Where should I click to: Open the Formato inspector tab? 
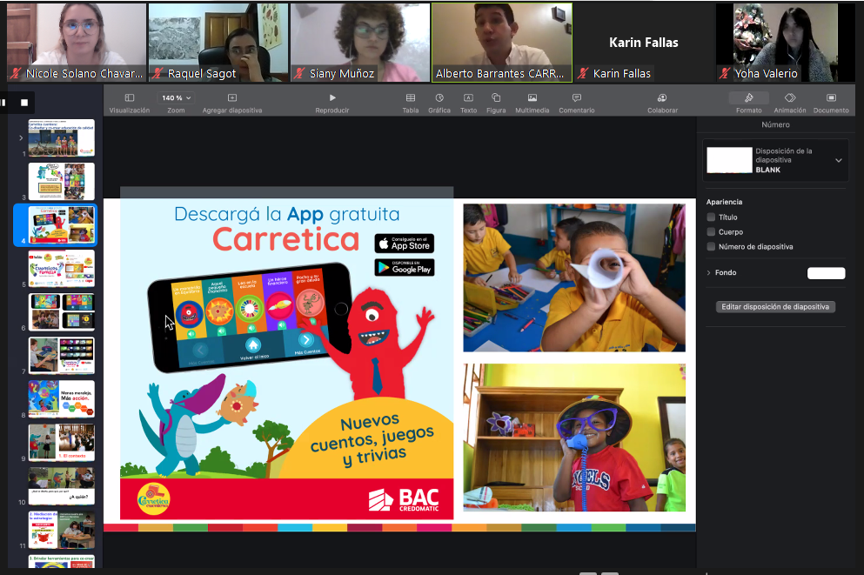pos(749,103)
